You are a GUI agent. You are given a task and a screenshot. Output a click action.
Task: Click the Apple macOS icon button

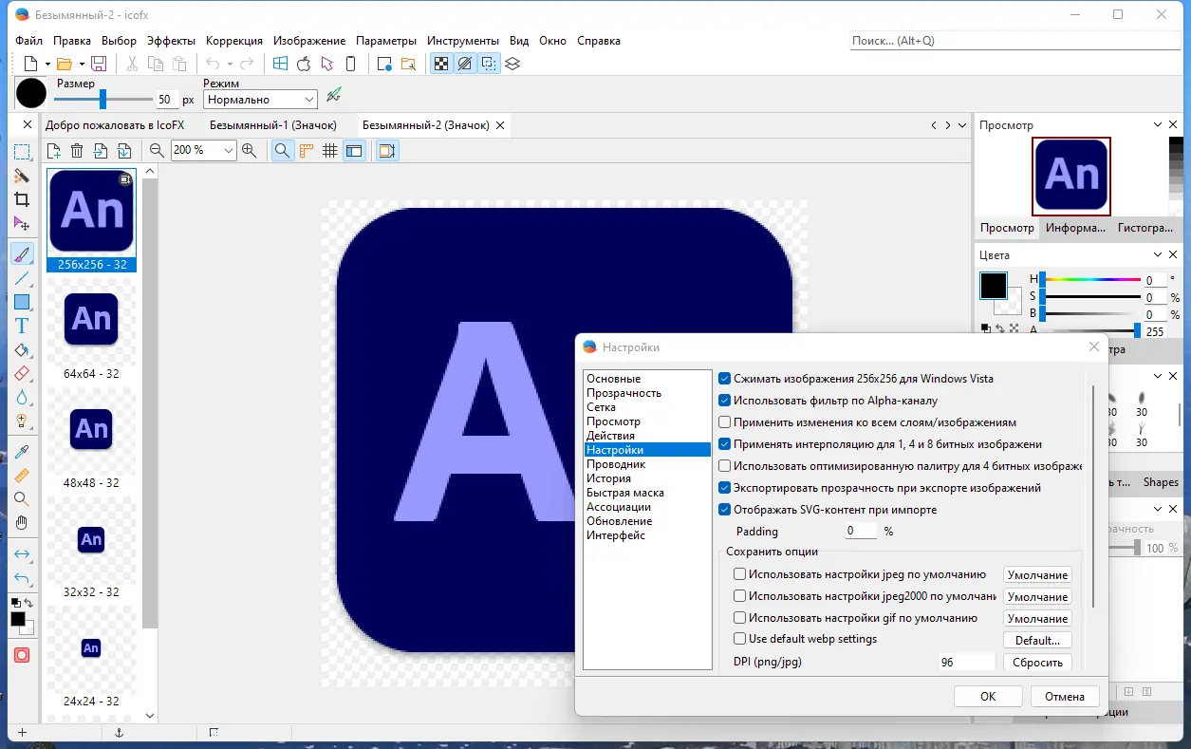coord(304,64)
